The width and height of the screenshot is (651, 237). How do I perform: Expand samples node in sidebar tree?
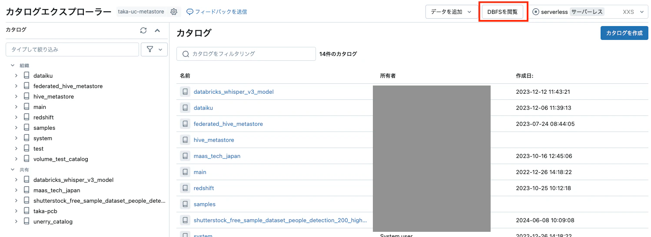(16, 128)
